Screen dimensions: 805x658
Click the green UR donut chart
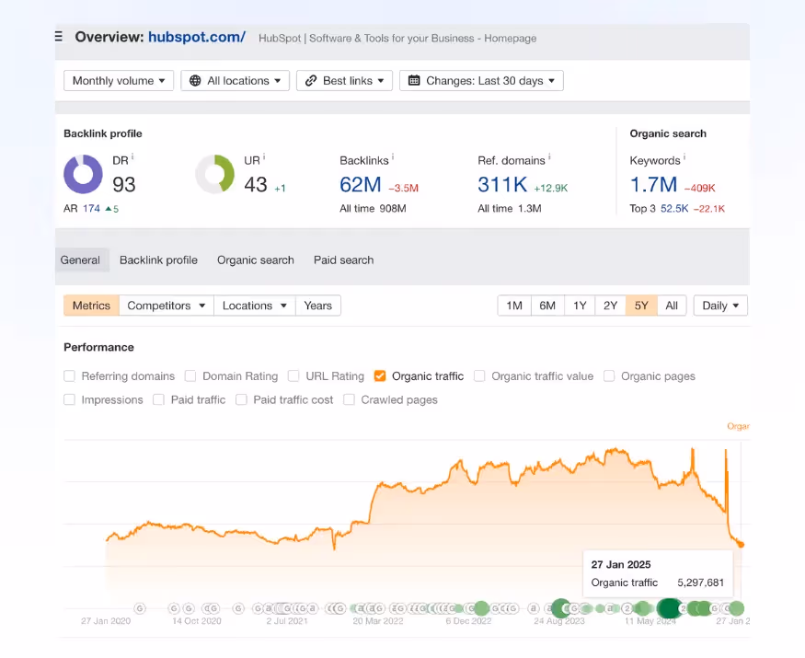click(214, 174)
